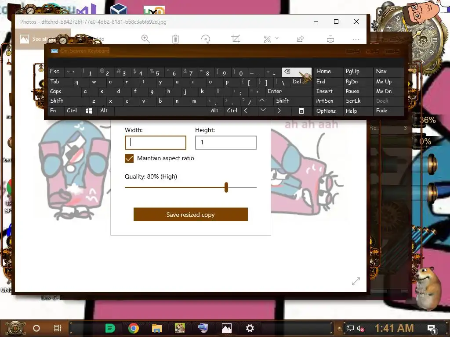Click the Enter key on keyboard
This screenshot has width=450, height=337.
288,91
